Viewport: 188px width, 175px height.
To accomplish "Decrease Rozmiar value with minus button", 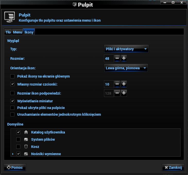I will 117,59.
